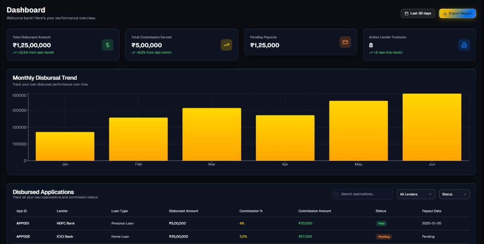Select the APP002 application ID cell
Viewport: 484px width, 244px height.
23,236
